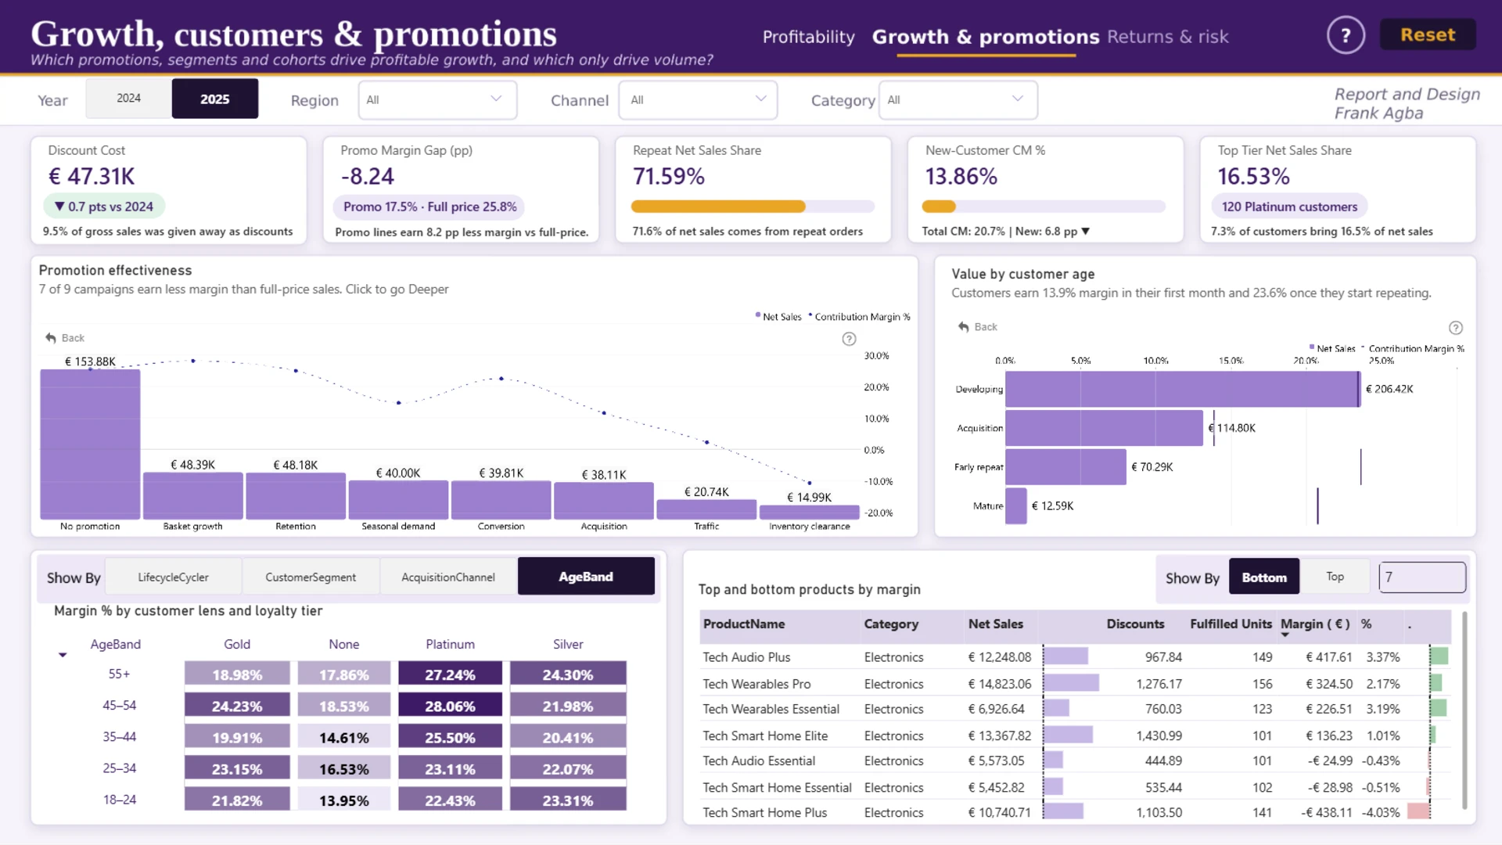Click the 0.7 pts vs 2024 badge
1502x845 pixels.
click(x=104, y=207)
